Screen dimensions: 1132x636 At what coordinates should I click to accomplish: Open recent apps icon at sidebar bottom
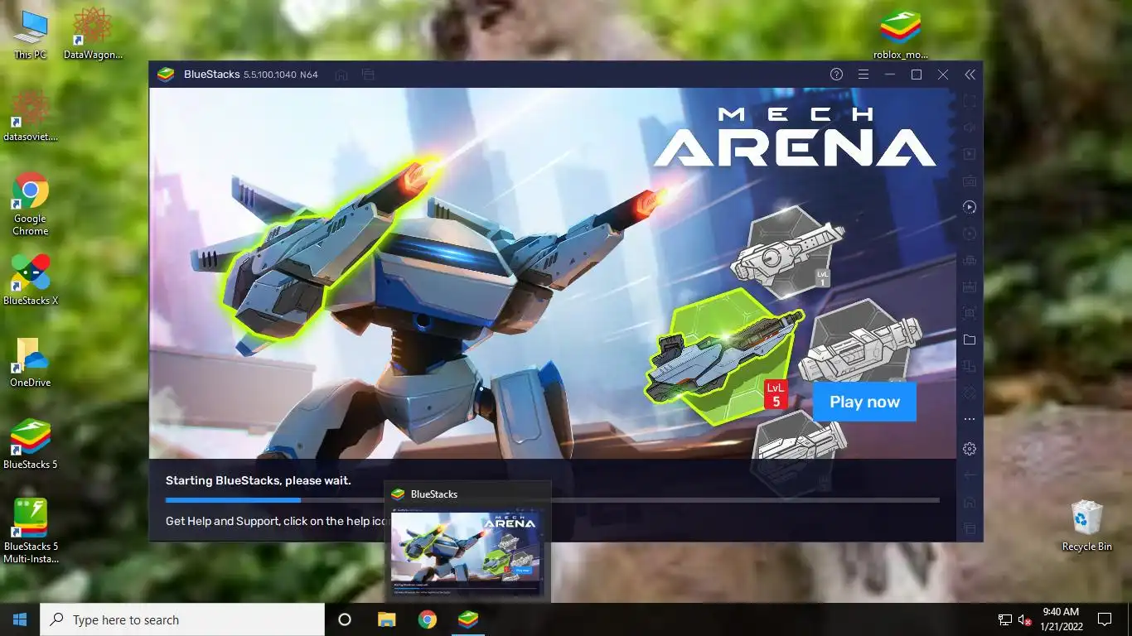tap(970, 528)
